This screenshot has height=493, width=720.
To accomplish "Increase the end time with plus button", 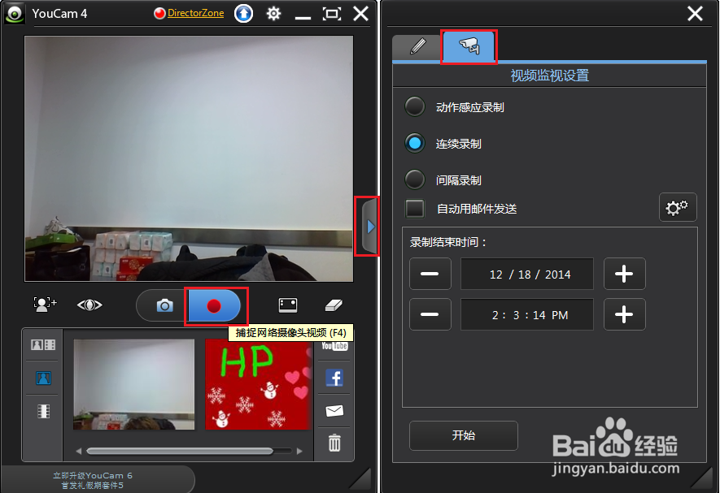I will (x=625, y=314).
